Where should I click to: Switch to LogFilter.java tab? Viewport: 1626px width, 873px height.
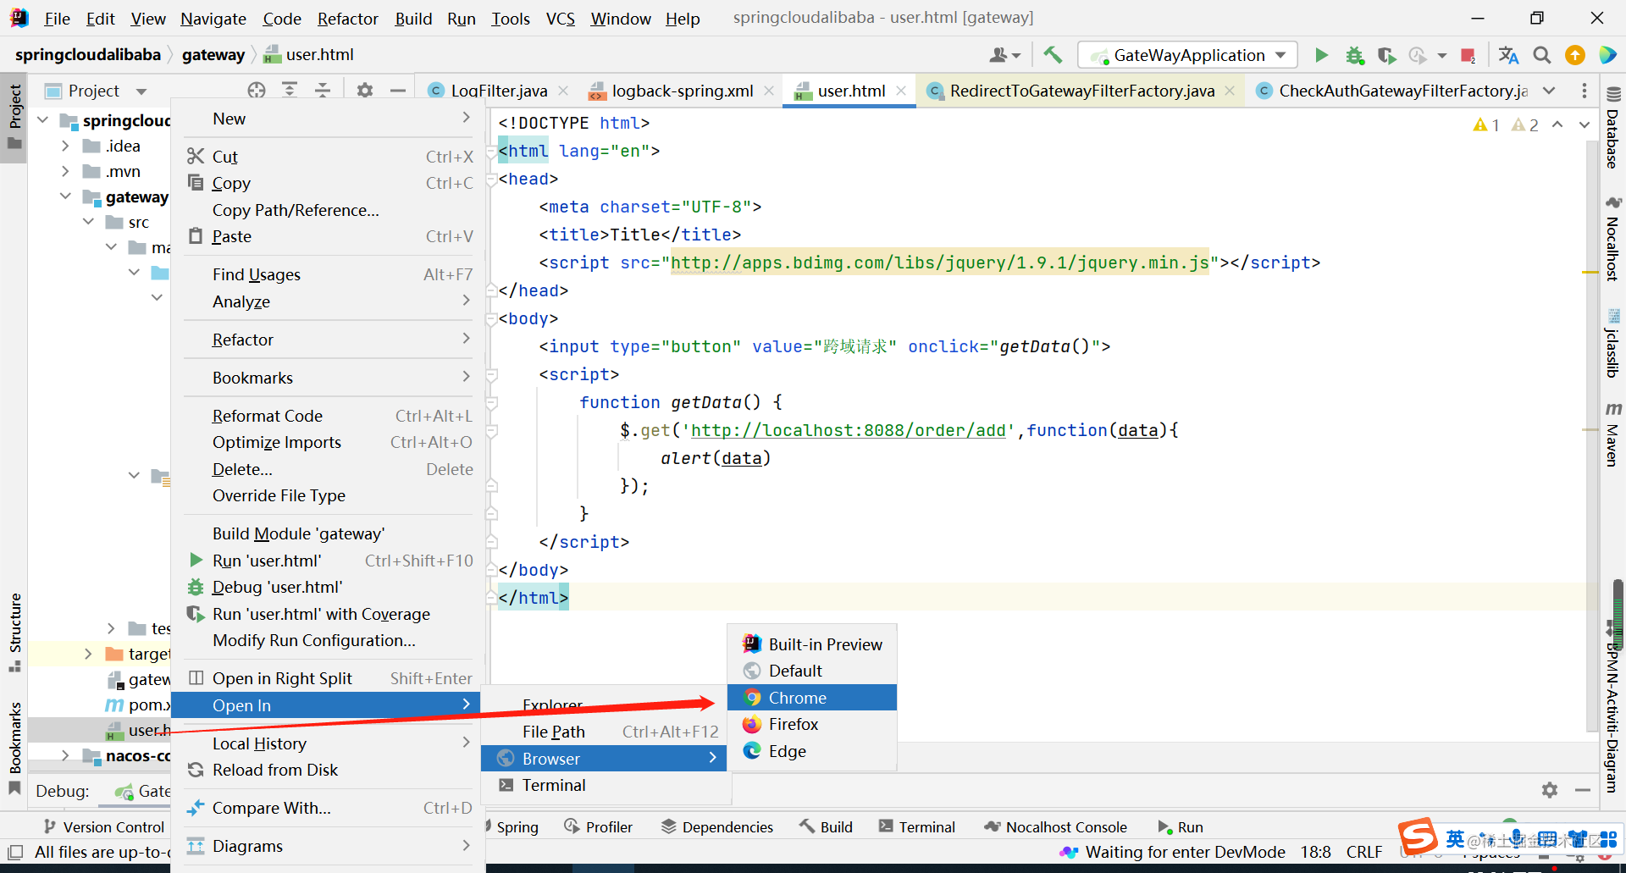(499, 91)
